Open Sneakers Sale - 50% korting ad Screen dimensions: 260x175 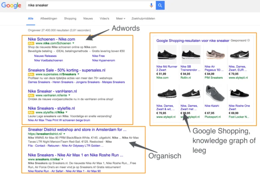tap(66, 70)
